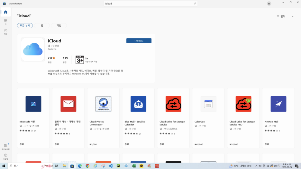The image size is (301, 169).
Task: Click the Microsoft 사진 title text
Action: coord(27,122)
